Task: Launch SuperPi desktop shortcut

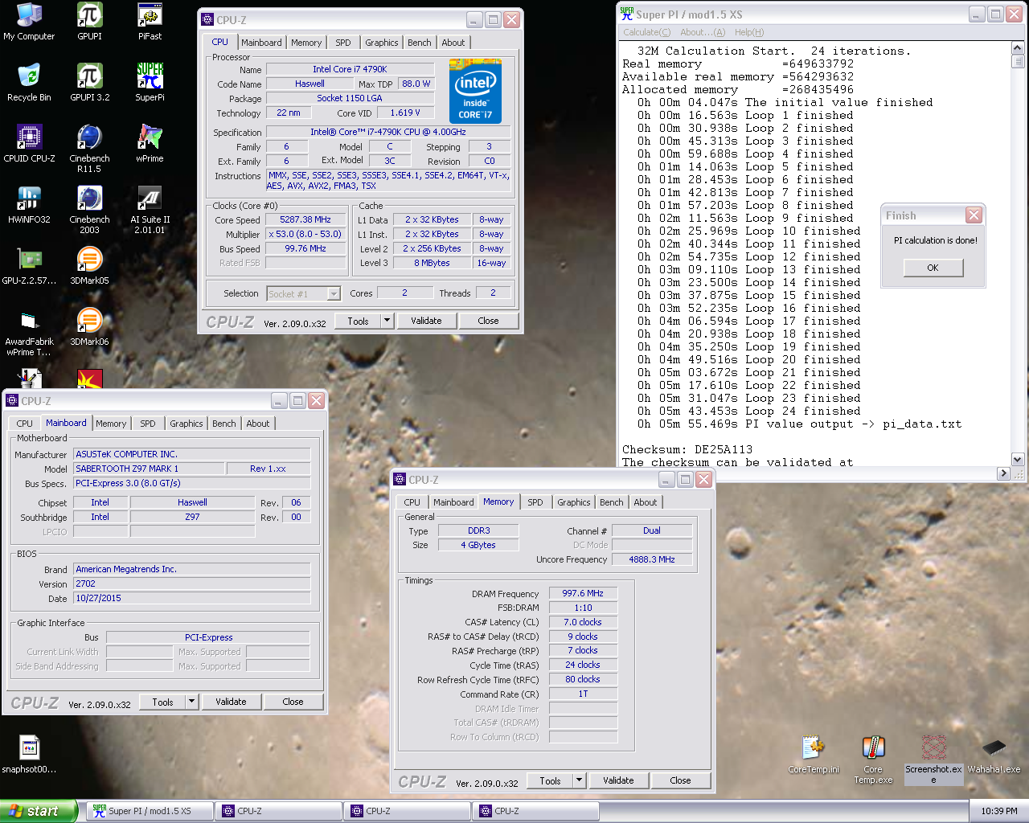Action: pos(150,83)
